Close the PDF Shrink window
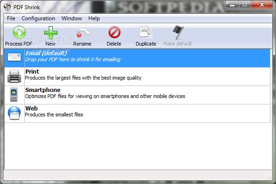276x184 pixels. (262, 5)
